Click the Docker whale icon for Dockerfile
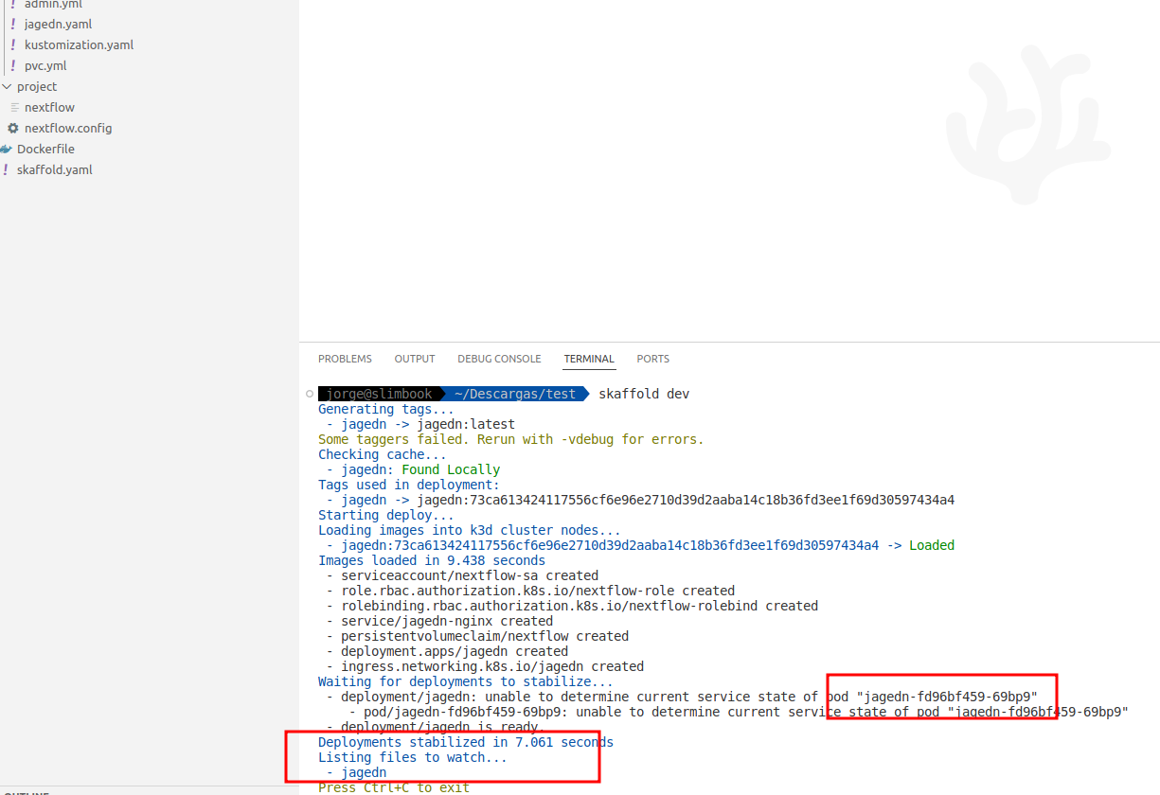The width and height of the screenshot is (1160, 795). pos(6,149)
